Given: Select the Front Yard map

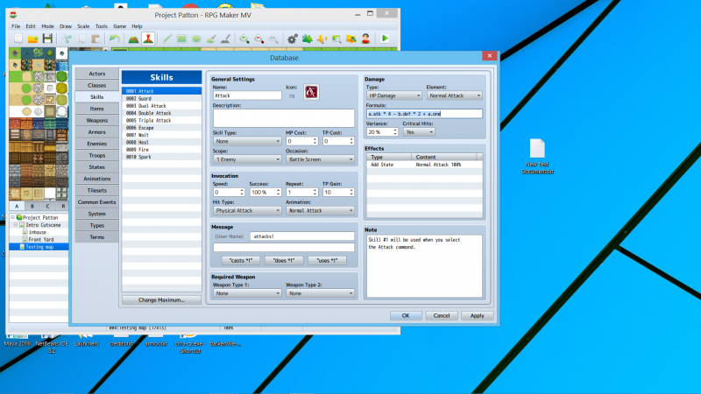Looking at the screenshot, I should [x=40, y=239].
